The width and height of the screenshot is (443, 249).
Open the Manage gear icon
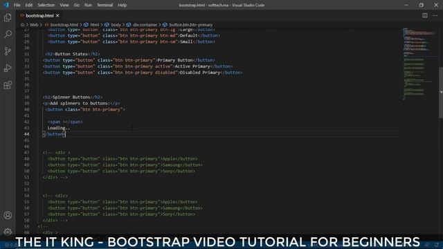click(8, 232)
